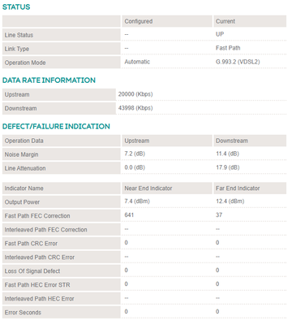
Task: Click the Fast Path FEC Correction 641 value
Action: tap(129, 215)
